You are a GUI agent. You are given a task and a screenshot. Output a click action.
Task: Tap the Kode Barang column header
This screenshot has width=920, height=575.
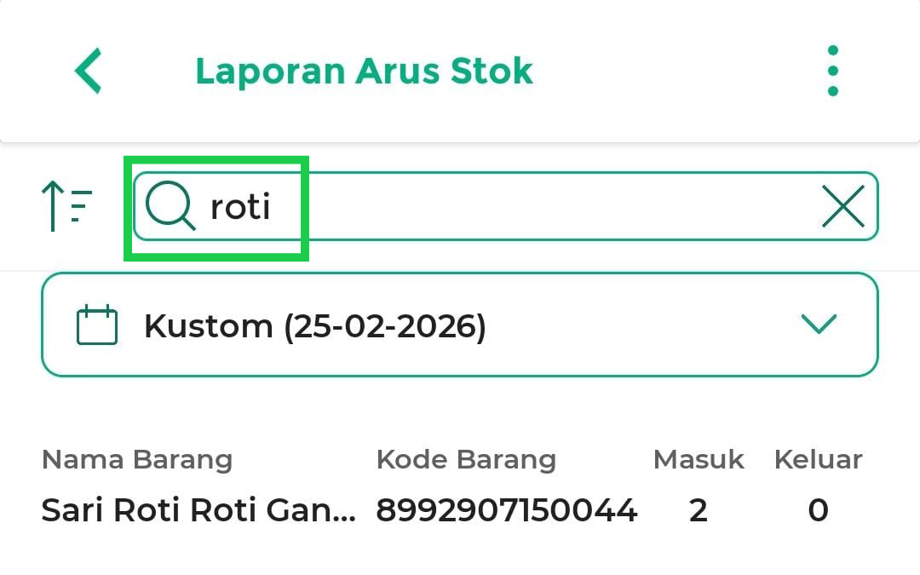click(466, 460)
